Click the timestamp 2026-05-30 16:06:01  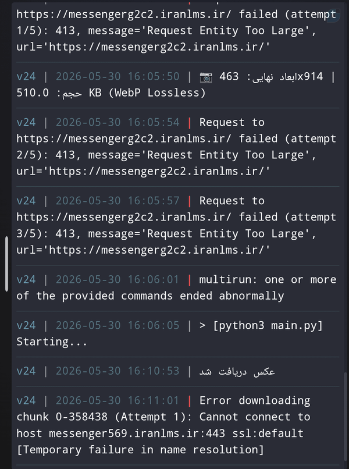117,279
